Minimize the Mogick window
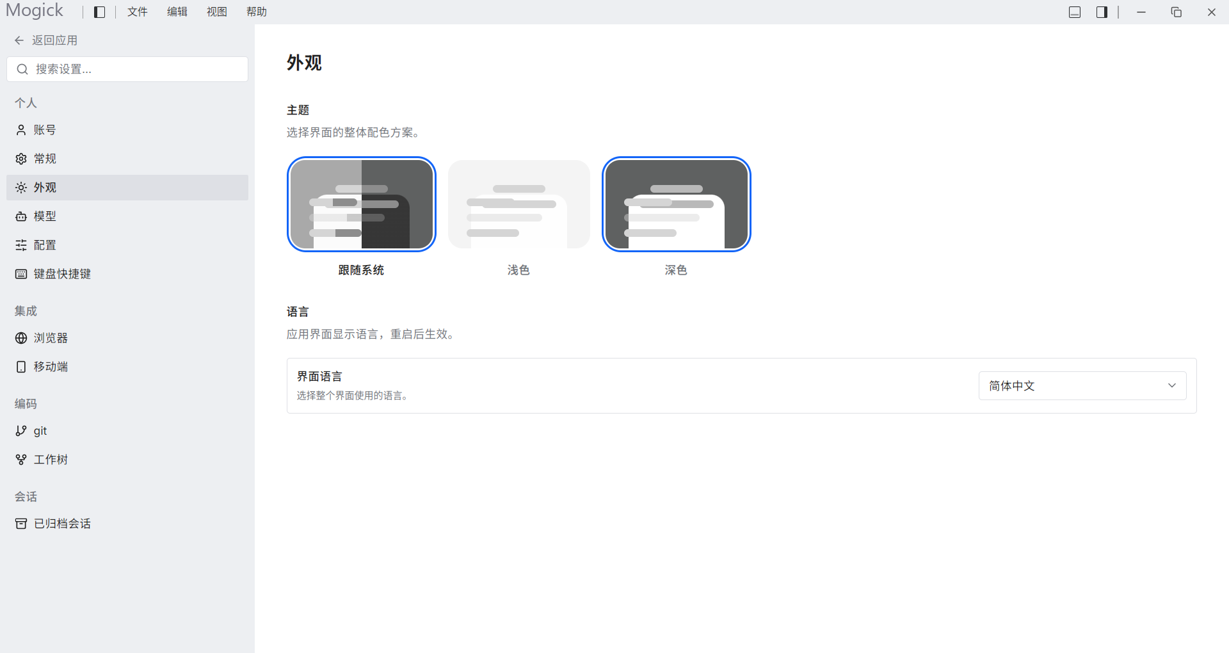The image size is (1229, 653). [1141, 12]
